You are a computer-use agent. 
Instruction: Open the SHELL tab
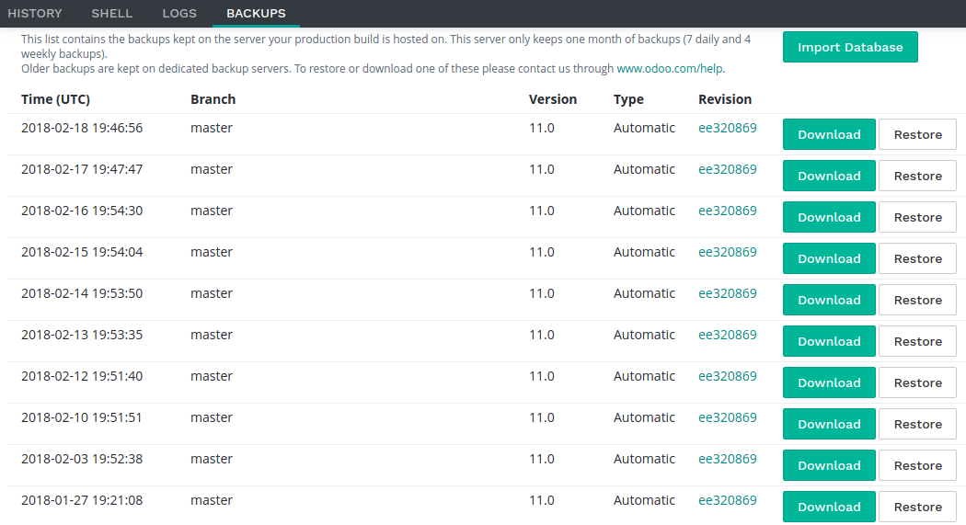click(x=111, y=13)
